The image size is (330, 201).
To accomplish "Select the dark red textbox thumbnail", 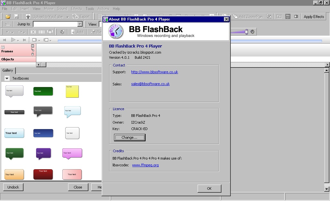I will click(43, 174).
